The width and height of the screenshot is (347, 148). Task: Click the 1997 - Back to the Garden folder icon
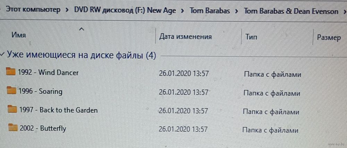point(12,109)
